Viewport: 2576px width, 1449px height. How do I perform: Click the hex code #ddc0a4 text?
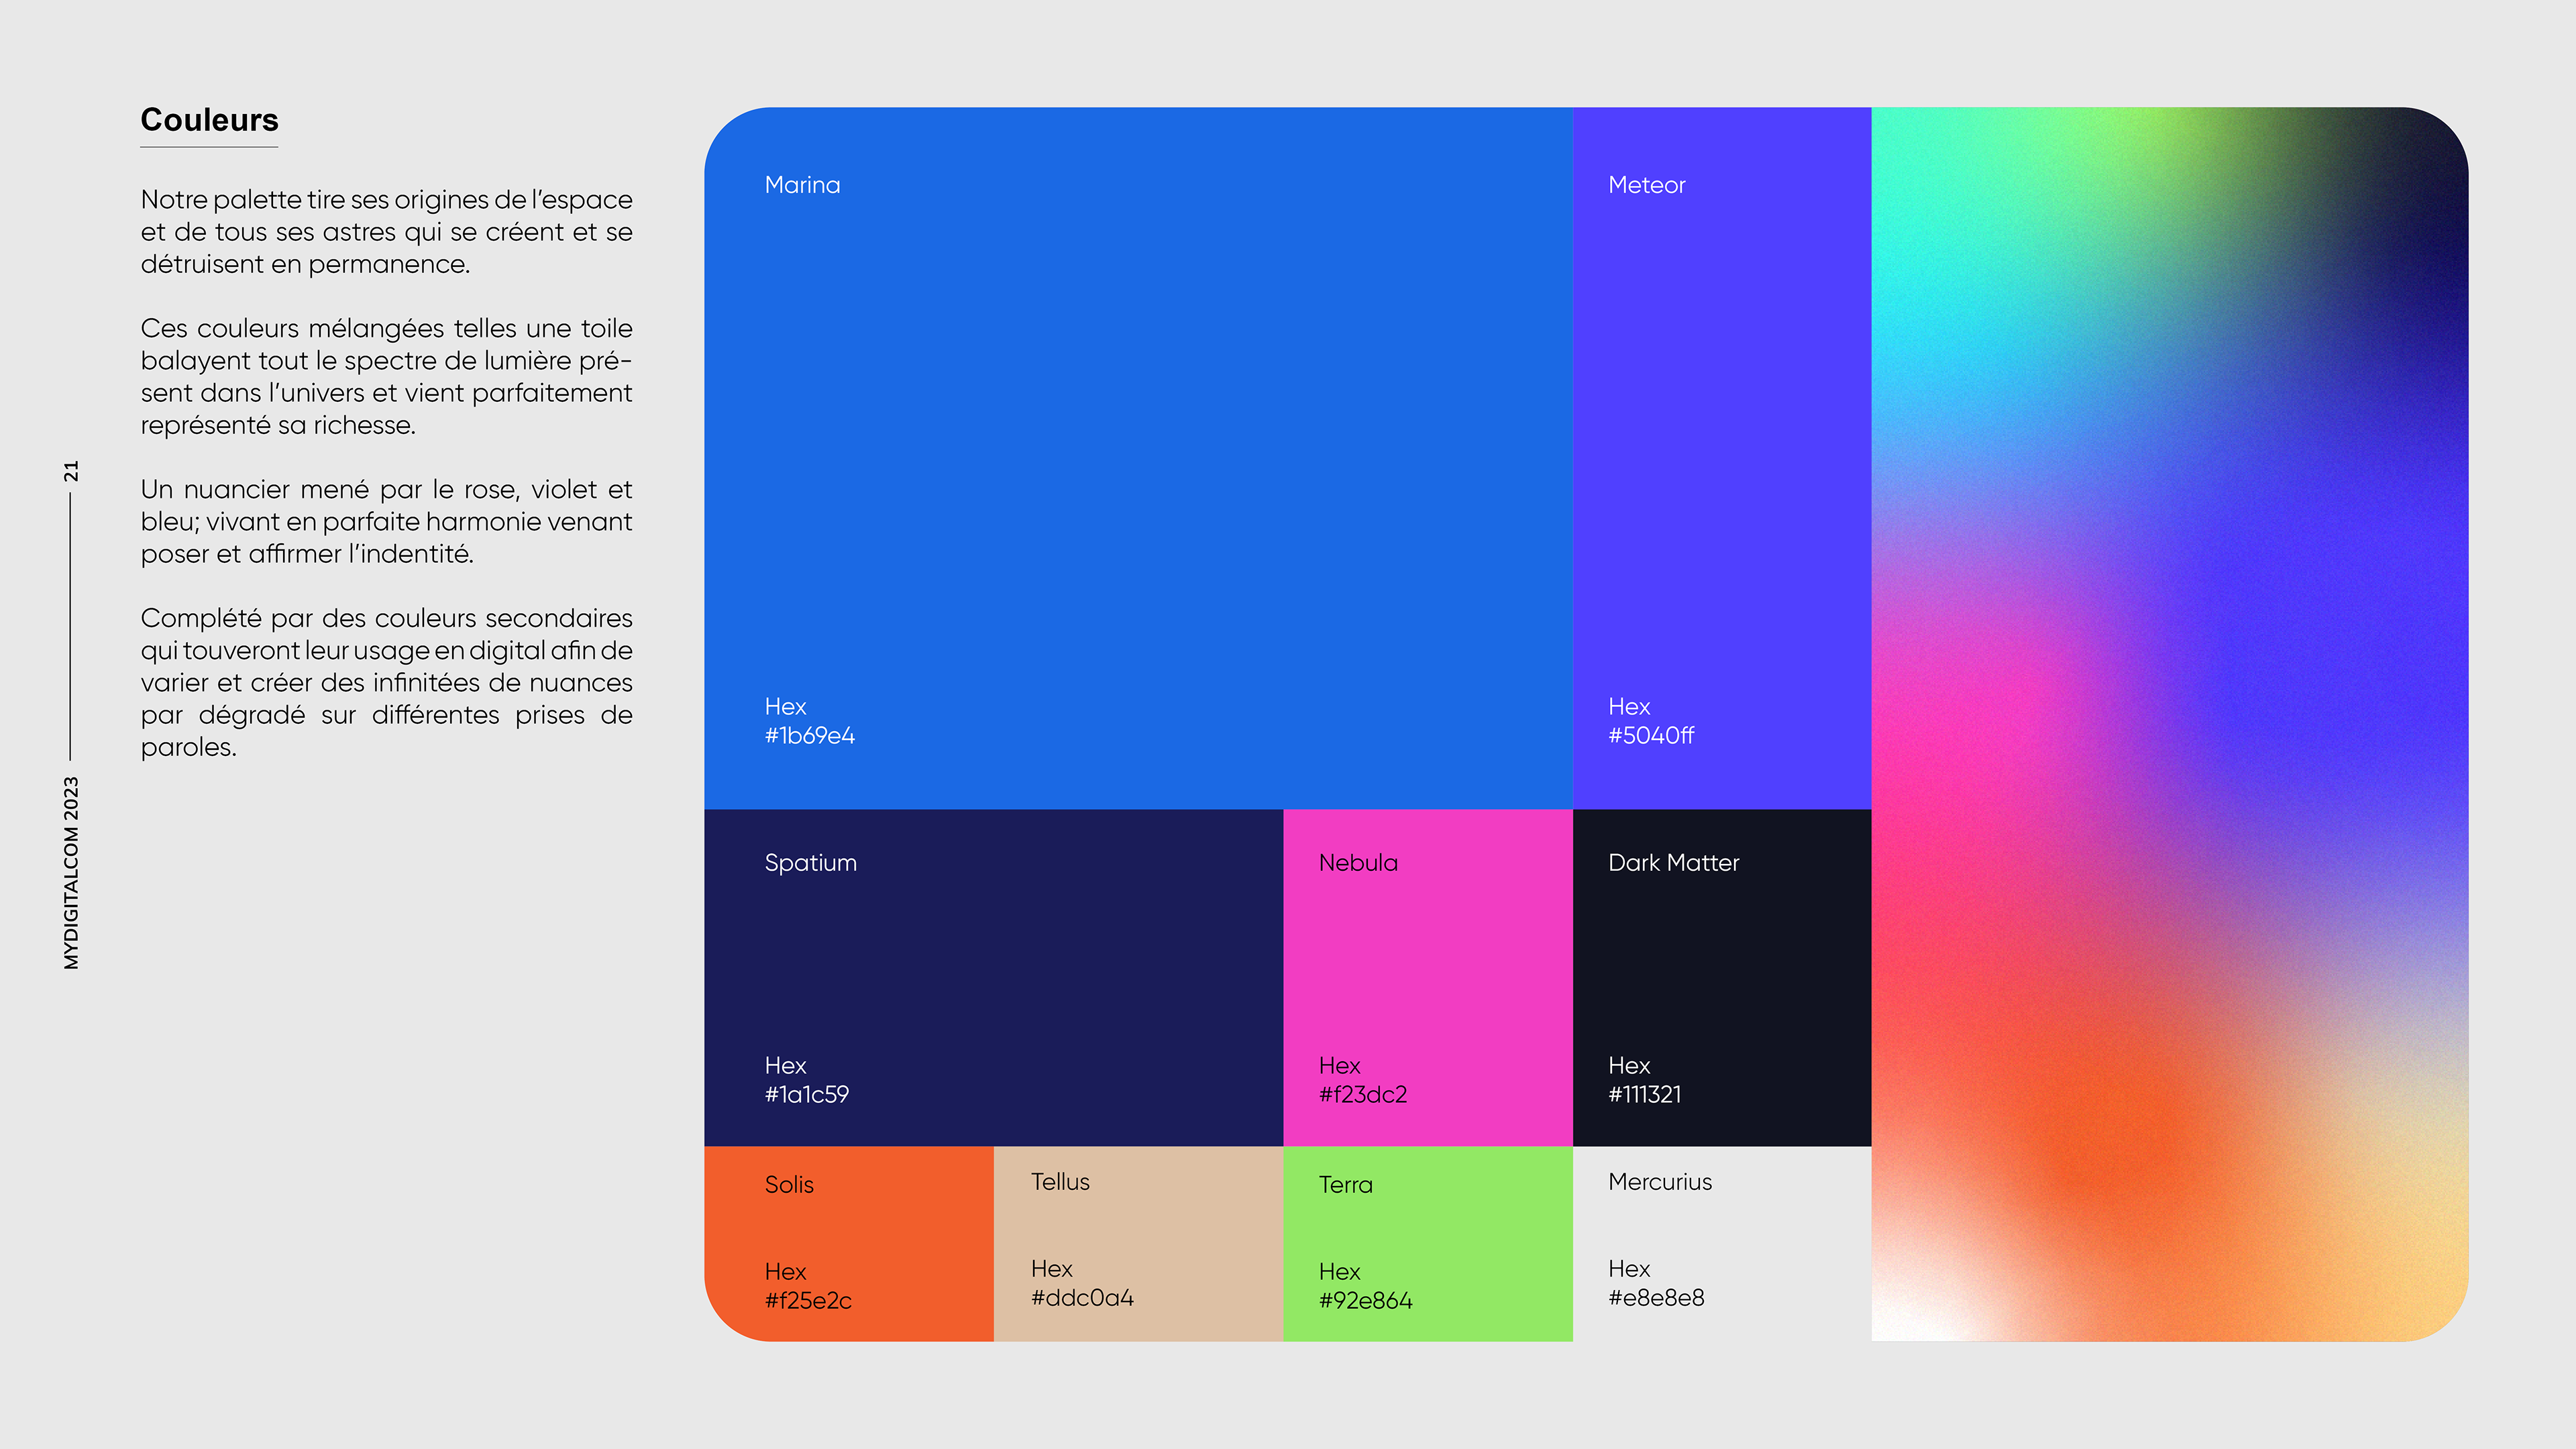[x=1082, y=1298]
